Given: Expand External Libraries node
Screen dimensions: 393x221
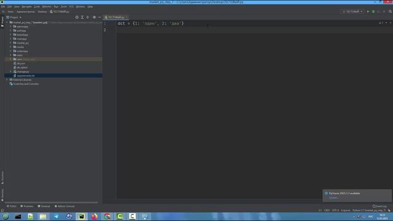Looking at the screenshot, I should [7, 80].
